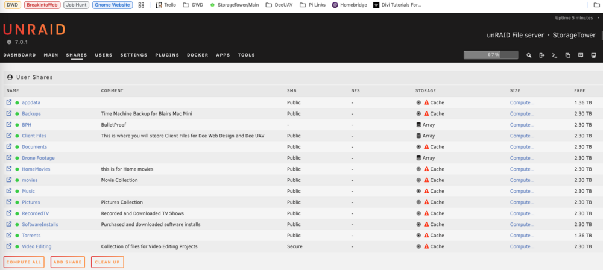The image size is (603, 270).
Task: Browse appdata share via its arrow icon
Action: click(9, 102)
